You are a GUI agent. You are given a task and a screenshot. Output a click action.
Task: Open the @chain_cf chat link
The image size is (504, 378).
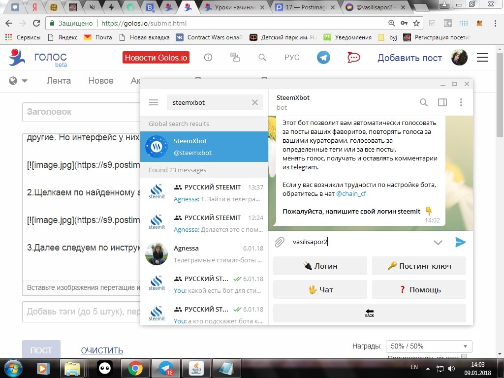[x=351, y=194]
